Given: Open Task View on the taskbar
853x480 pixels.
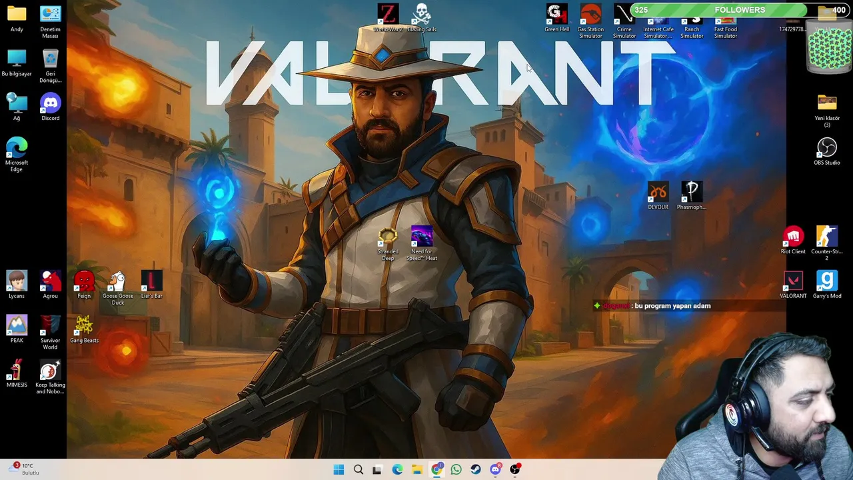Looking at the screenshot, I should click(x=377, y=469).
